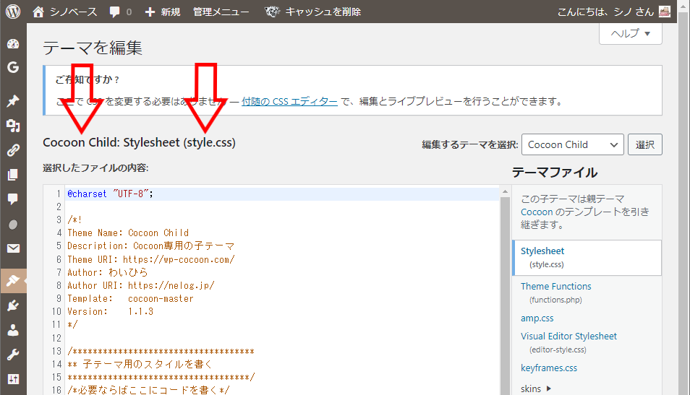The width and height of the screenshot is (690, 395).
Task: Click the user avatar in admin bar
Action: [665, 12]
